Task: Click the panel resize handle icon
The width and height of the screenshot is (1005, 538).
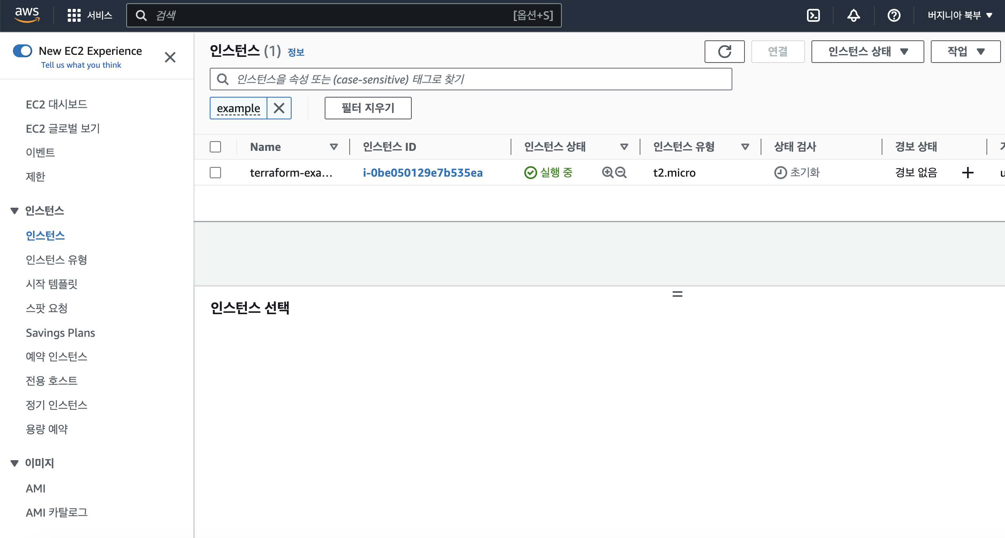Action: pyautogui.click(x=678, y=294)
